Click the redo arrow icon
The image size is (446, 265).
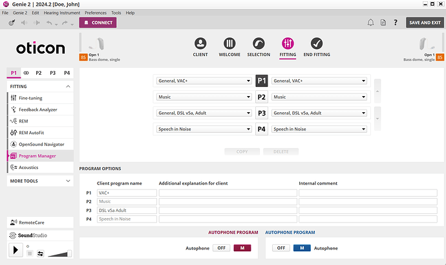tap(65, 23)
